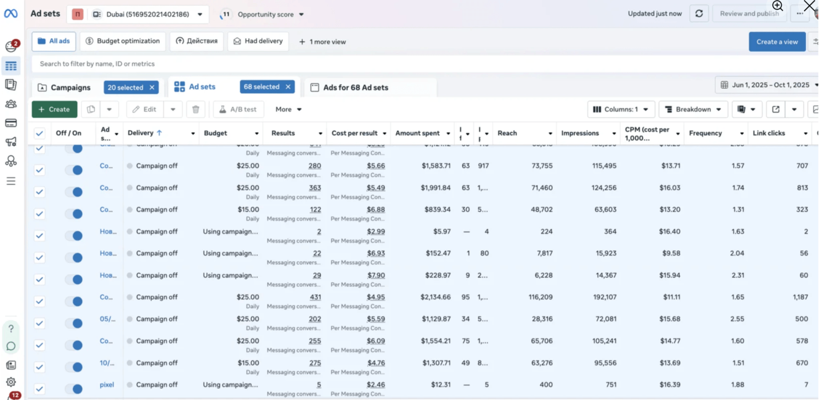Click the help question mark icon
This screenshot has height=400, width=827.
pyautogui.click(x=10, y=328)
